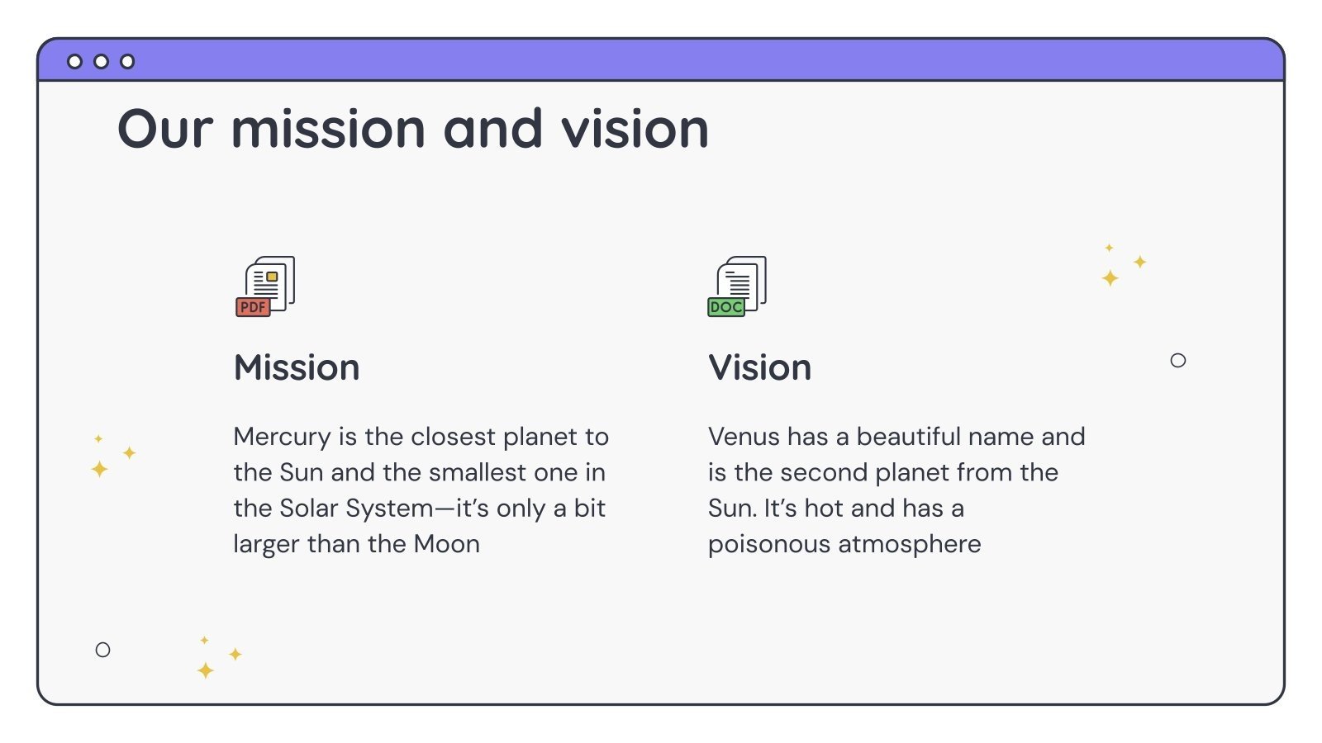Click the DOC document icon above Vision

pyautogui.click(x=737, y=286)
